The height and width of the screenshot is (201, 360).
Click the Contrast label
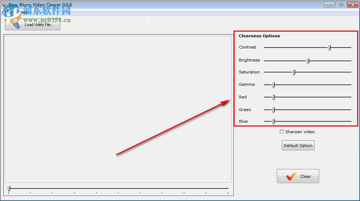pos(247,47)
